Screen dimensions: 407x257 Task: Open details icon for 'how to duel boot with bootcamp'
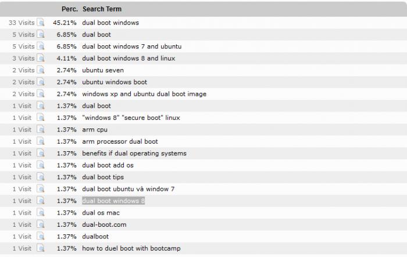41,248
